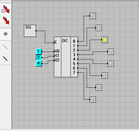
Task: Choose the thick line bus tool
Action: coord(5,58)
